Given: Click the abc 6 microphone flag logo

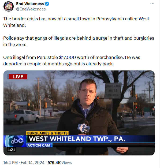Looking at the screenshot, I should (84, 128).
